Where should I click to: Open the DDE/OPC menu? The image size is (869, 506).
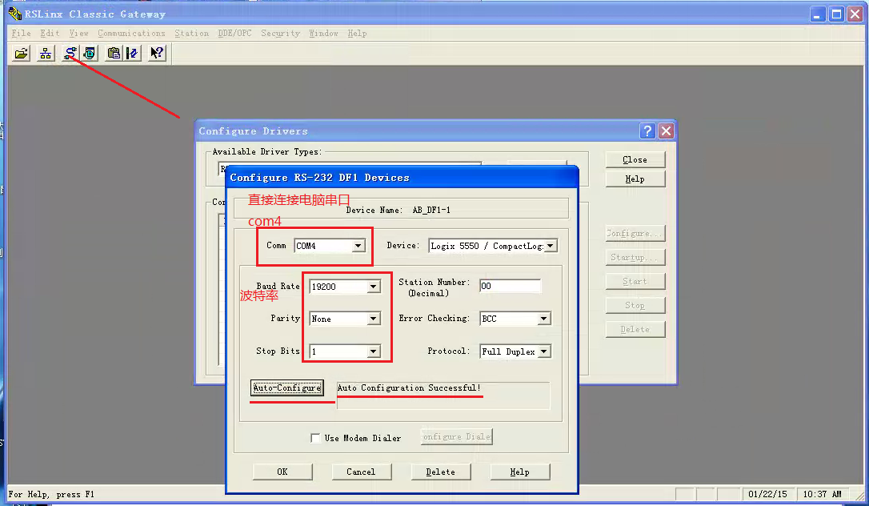click(233, 34)
